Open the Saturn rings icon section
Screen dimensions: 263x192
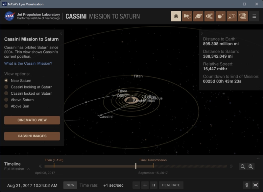[209, 16]
